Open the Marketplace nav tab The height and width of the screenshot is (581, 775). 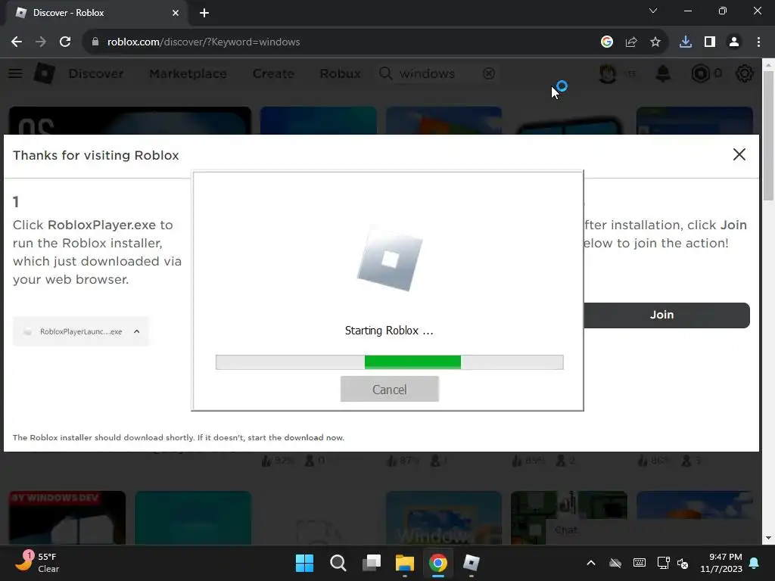tap(188, 73)
